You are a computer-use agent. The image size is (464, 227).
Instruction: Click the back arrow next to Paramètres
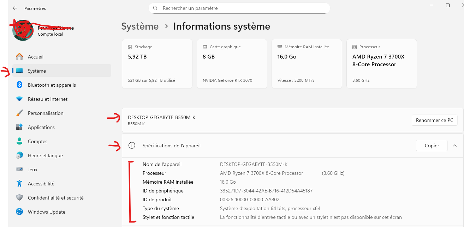(x=15, y=8)
